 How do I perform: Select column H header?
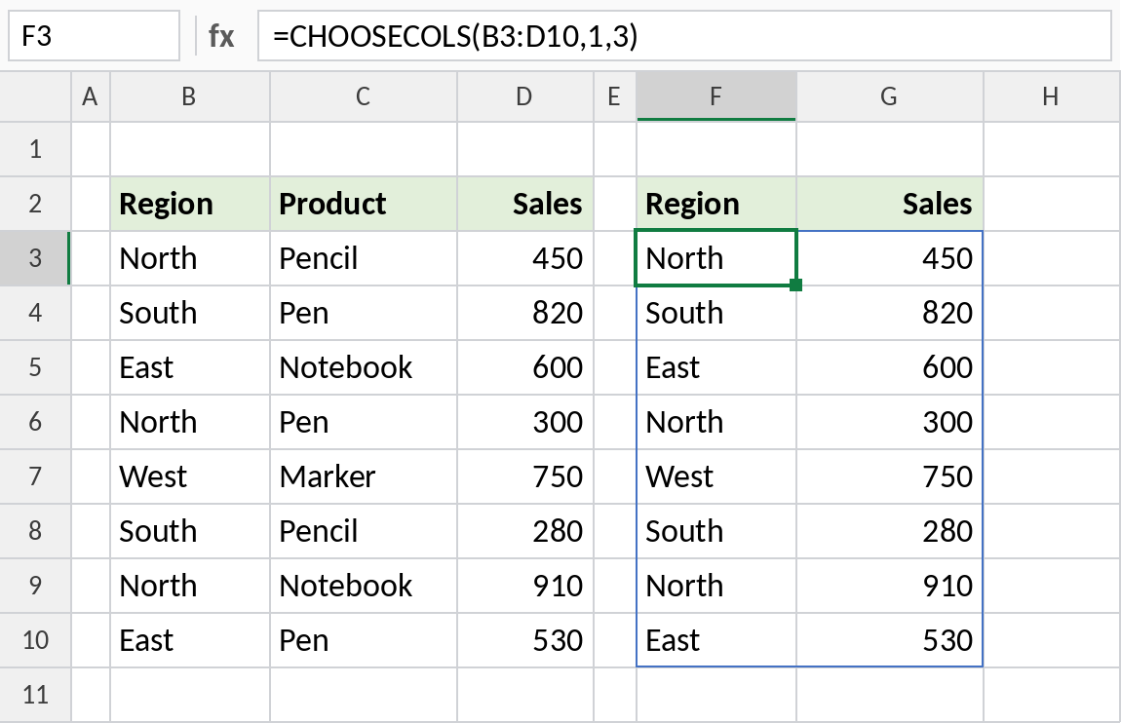1051,96
